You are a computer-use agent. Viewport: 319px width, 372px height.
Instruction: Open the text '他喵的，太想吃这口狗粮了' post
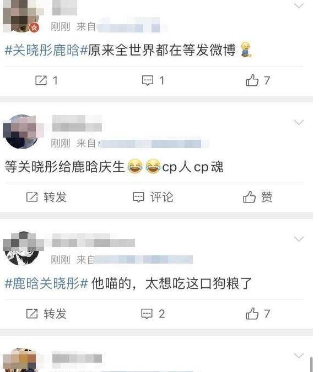point(171,283)
